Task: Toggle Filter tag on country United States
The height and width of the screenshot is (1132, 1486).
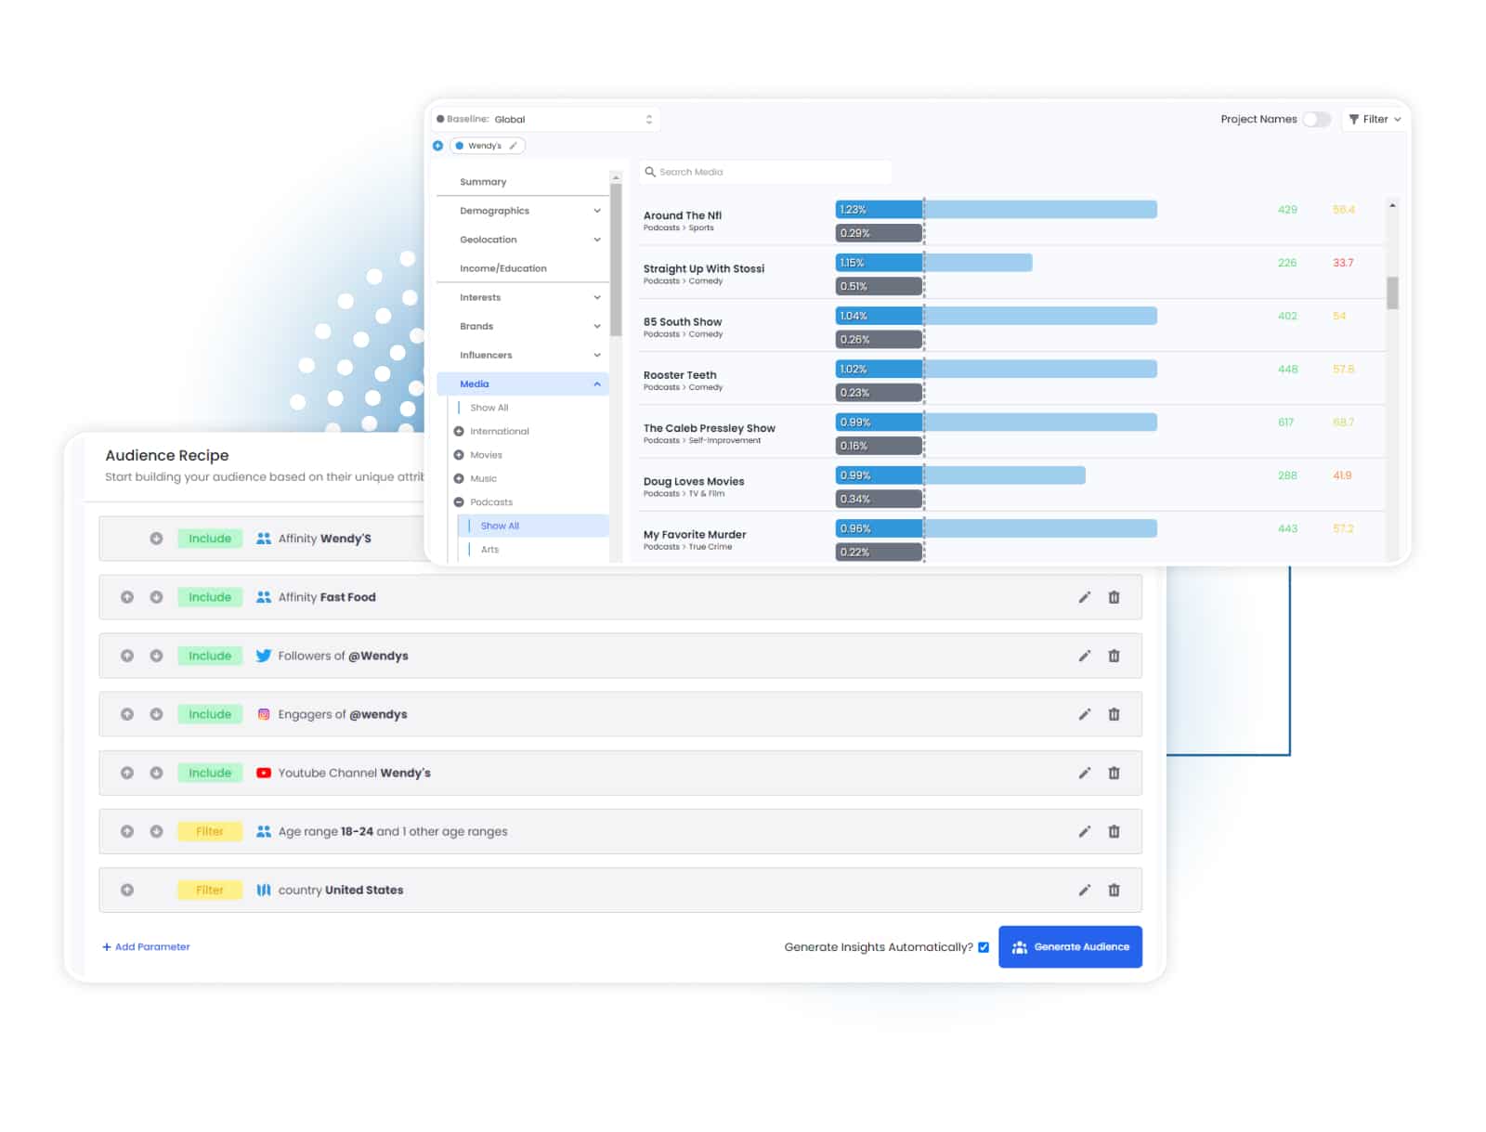Action: [210, 890]
